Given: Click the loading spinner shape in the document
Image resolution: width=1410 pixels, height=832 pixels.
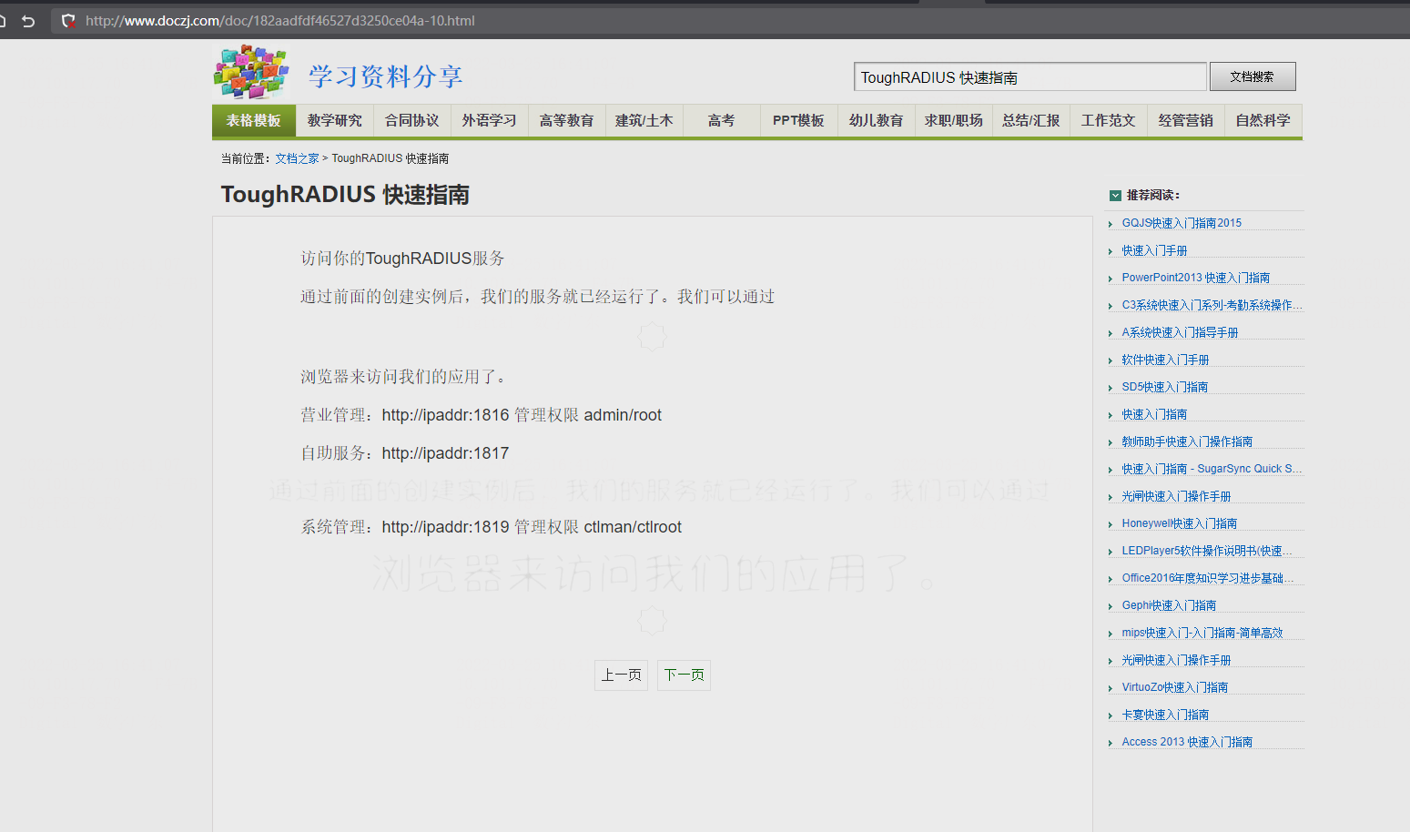Looking at the screenshot, I should tap(652, 335).
